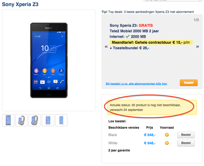Select the fifth white phone thumbnail
Image resolution: width=204 pixels, height=166 pixels.
pos(61,120)
